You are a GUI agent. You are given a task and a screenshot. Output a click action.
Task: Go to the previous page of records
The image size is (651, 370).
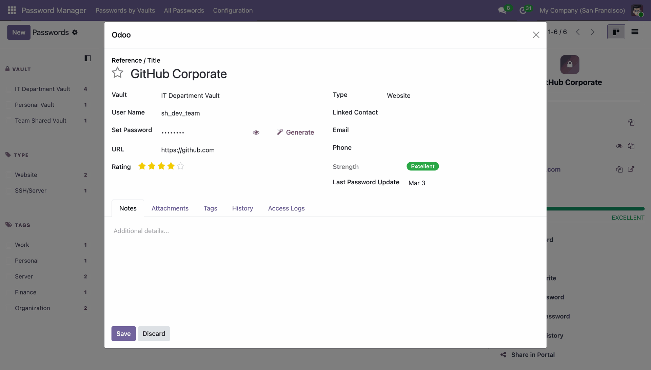578,32
